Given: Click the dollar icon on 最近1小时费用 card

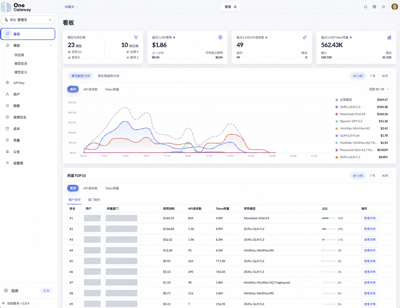Looking at the screenshot, I should (x=220, y=37).
